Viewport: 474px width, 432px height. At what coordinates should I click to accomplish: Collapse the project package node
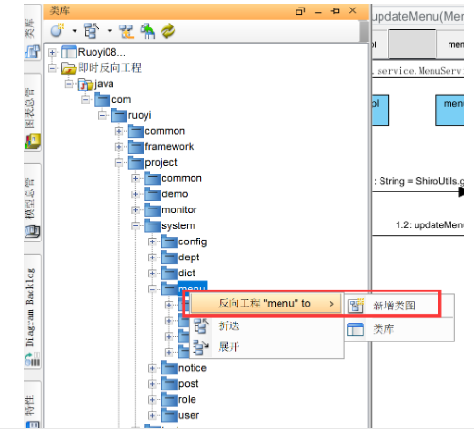point(119,162)
